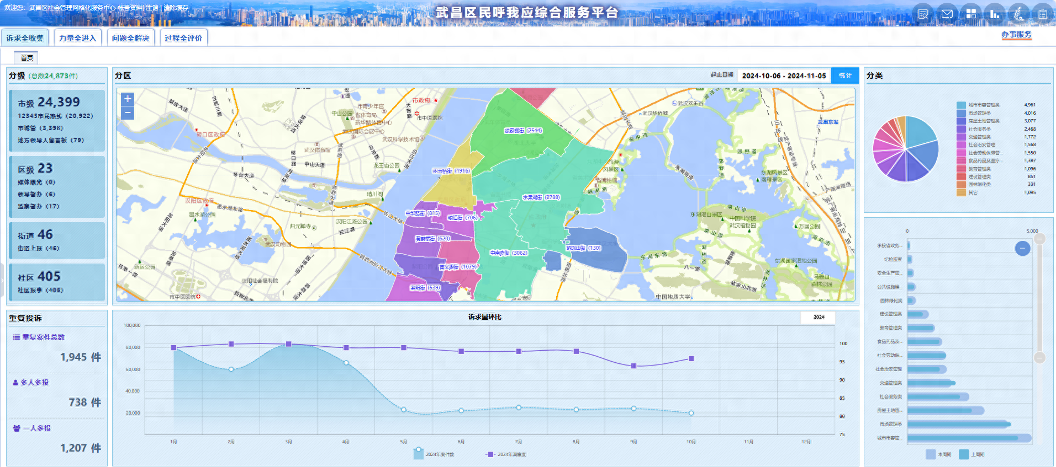Switch to 诉求全收集 tab
This screenshot has width=1056, height=467.
(x=25, y=38)
